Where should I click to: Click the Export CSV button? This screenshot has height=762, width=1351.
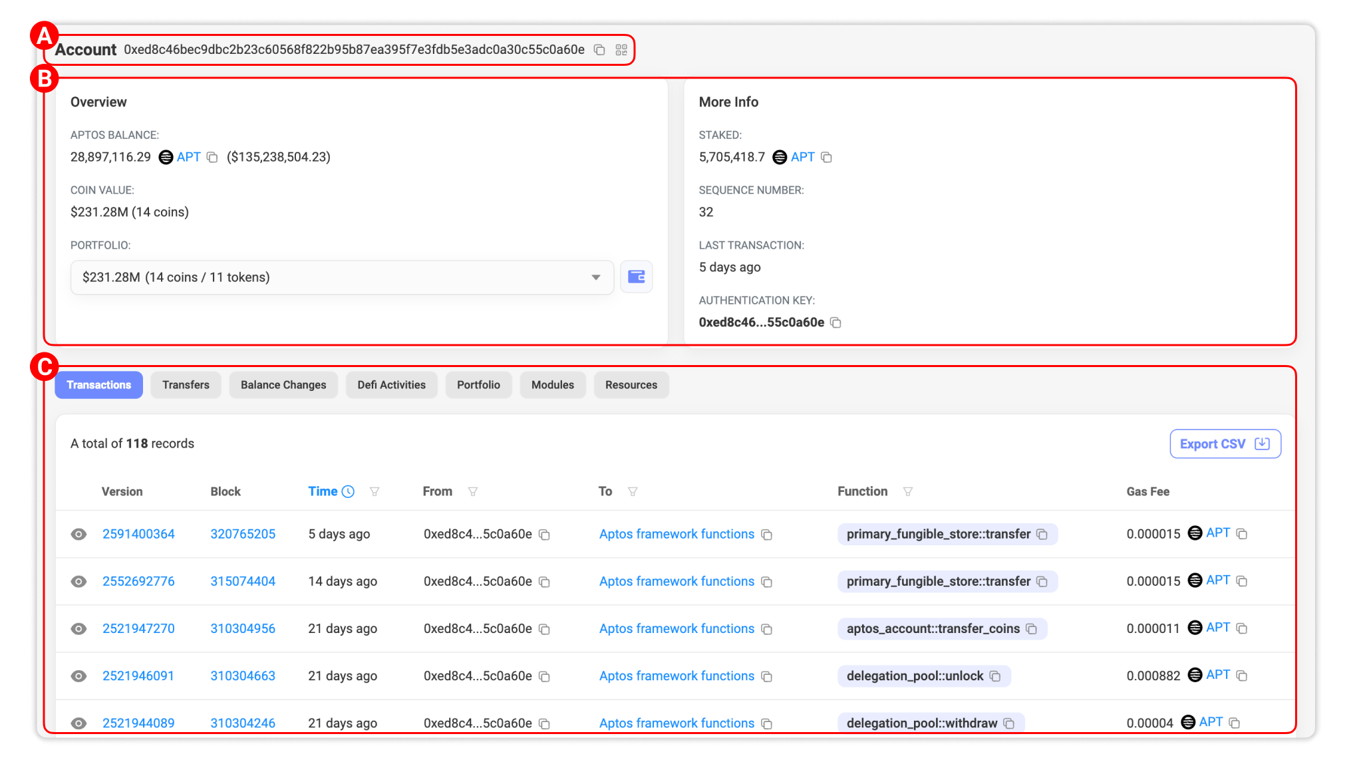(x=1225, y=444)
